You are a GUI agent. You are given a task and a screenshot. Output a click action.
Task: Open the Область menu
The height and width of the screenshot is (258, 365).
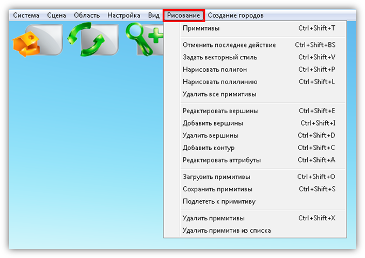click(87, 16)
